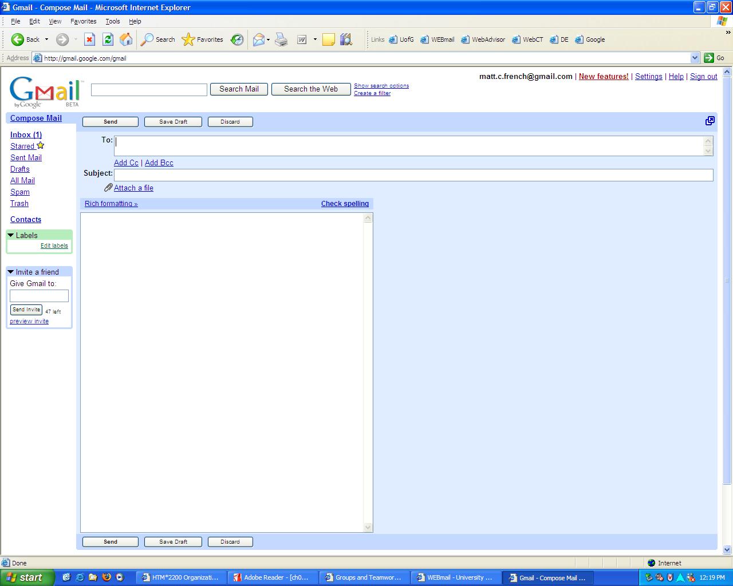The image size is (733, 586).
Task: Pop out compose into new window icon
Action: tap(710, 121)
